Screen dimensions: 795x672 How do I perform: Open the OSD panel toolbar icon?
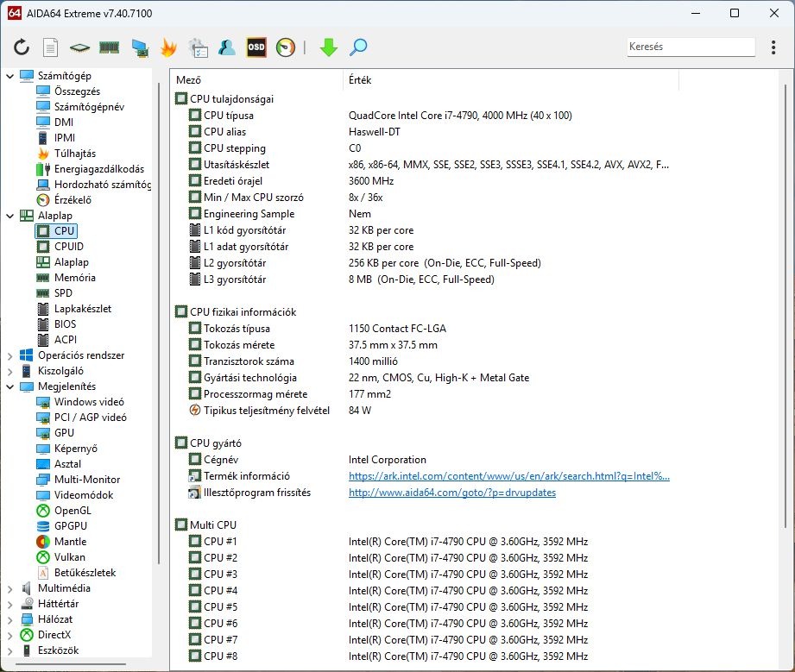tap(256, 47)
